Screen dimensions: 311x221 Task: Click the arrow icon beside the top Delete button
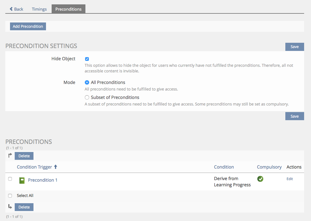(x=10, y=155)
